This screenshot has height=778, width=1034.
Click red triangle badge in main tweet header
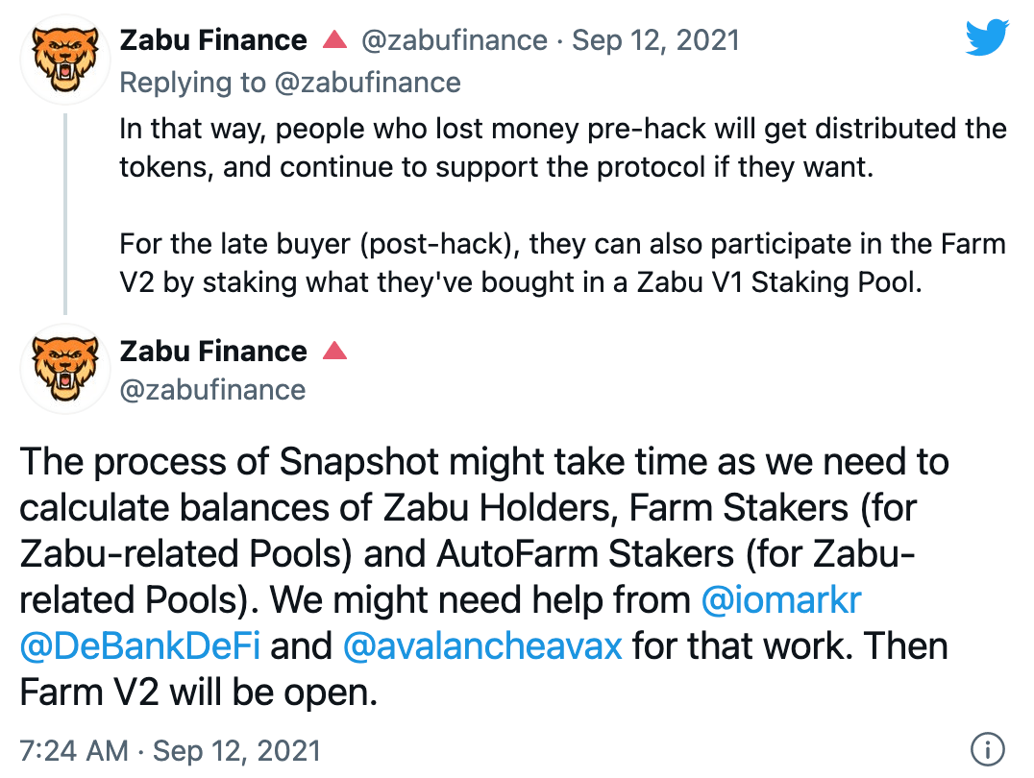[x=334, y=351]
